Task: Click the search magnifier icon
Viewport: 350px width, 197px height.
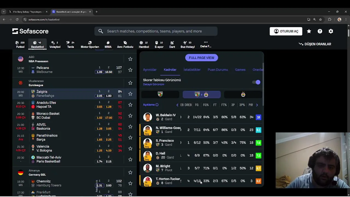Action: 101,31
